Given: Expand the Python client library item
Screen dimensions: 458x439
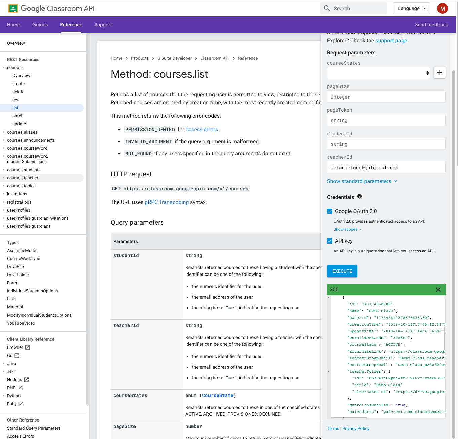Looking at the screenshot, I should tap(3, 396).
